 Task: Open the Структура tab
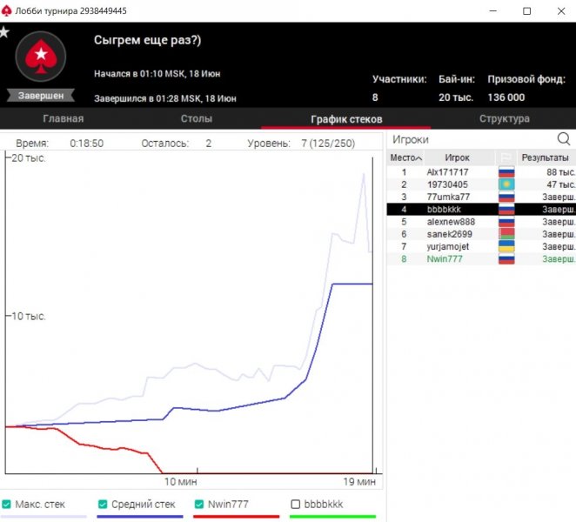coord(504,119)
